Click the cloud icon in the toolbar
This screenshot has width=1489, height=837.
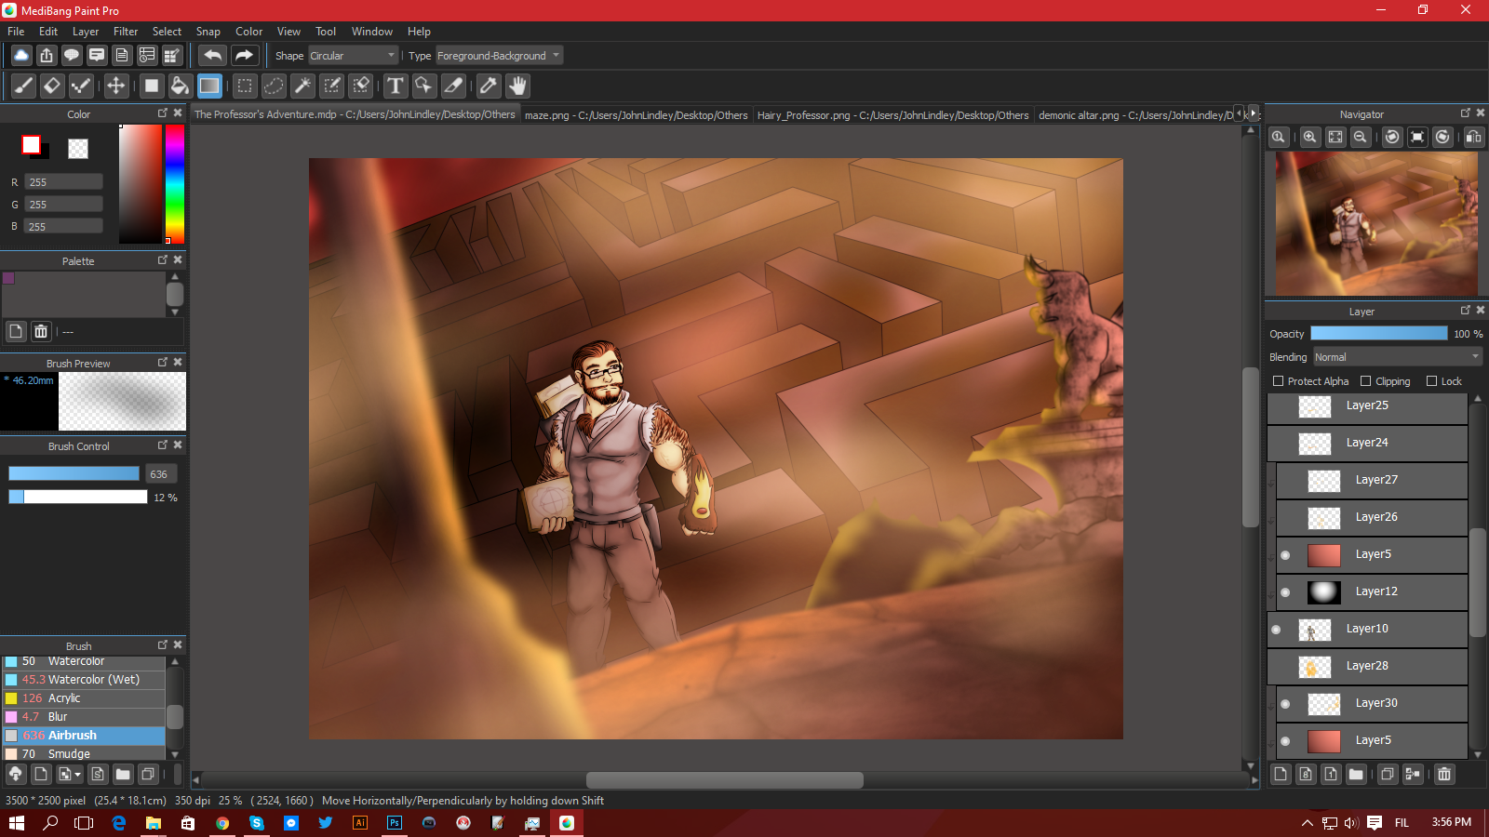pyautogui.click(x=21, y=56)
